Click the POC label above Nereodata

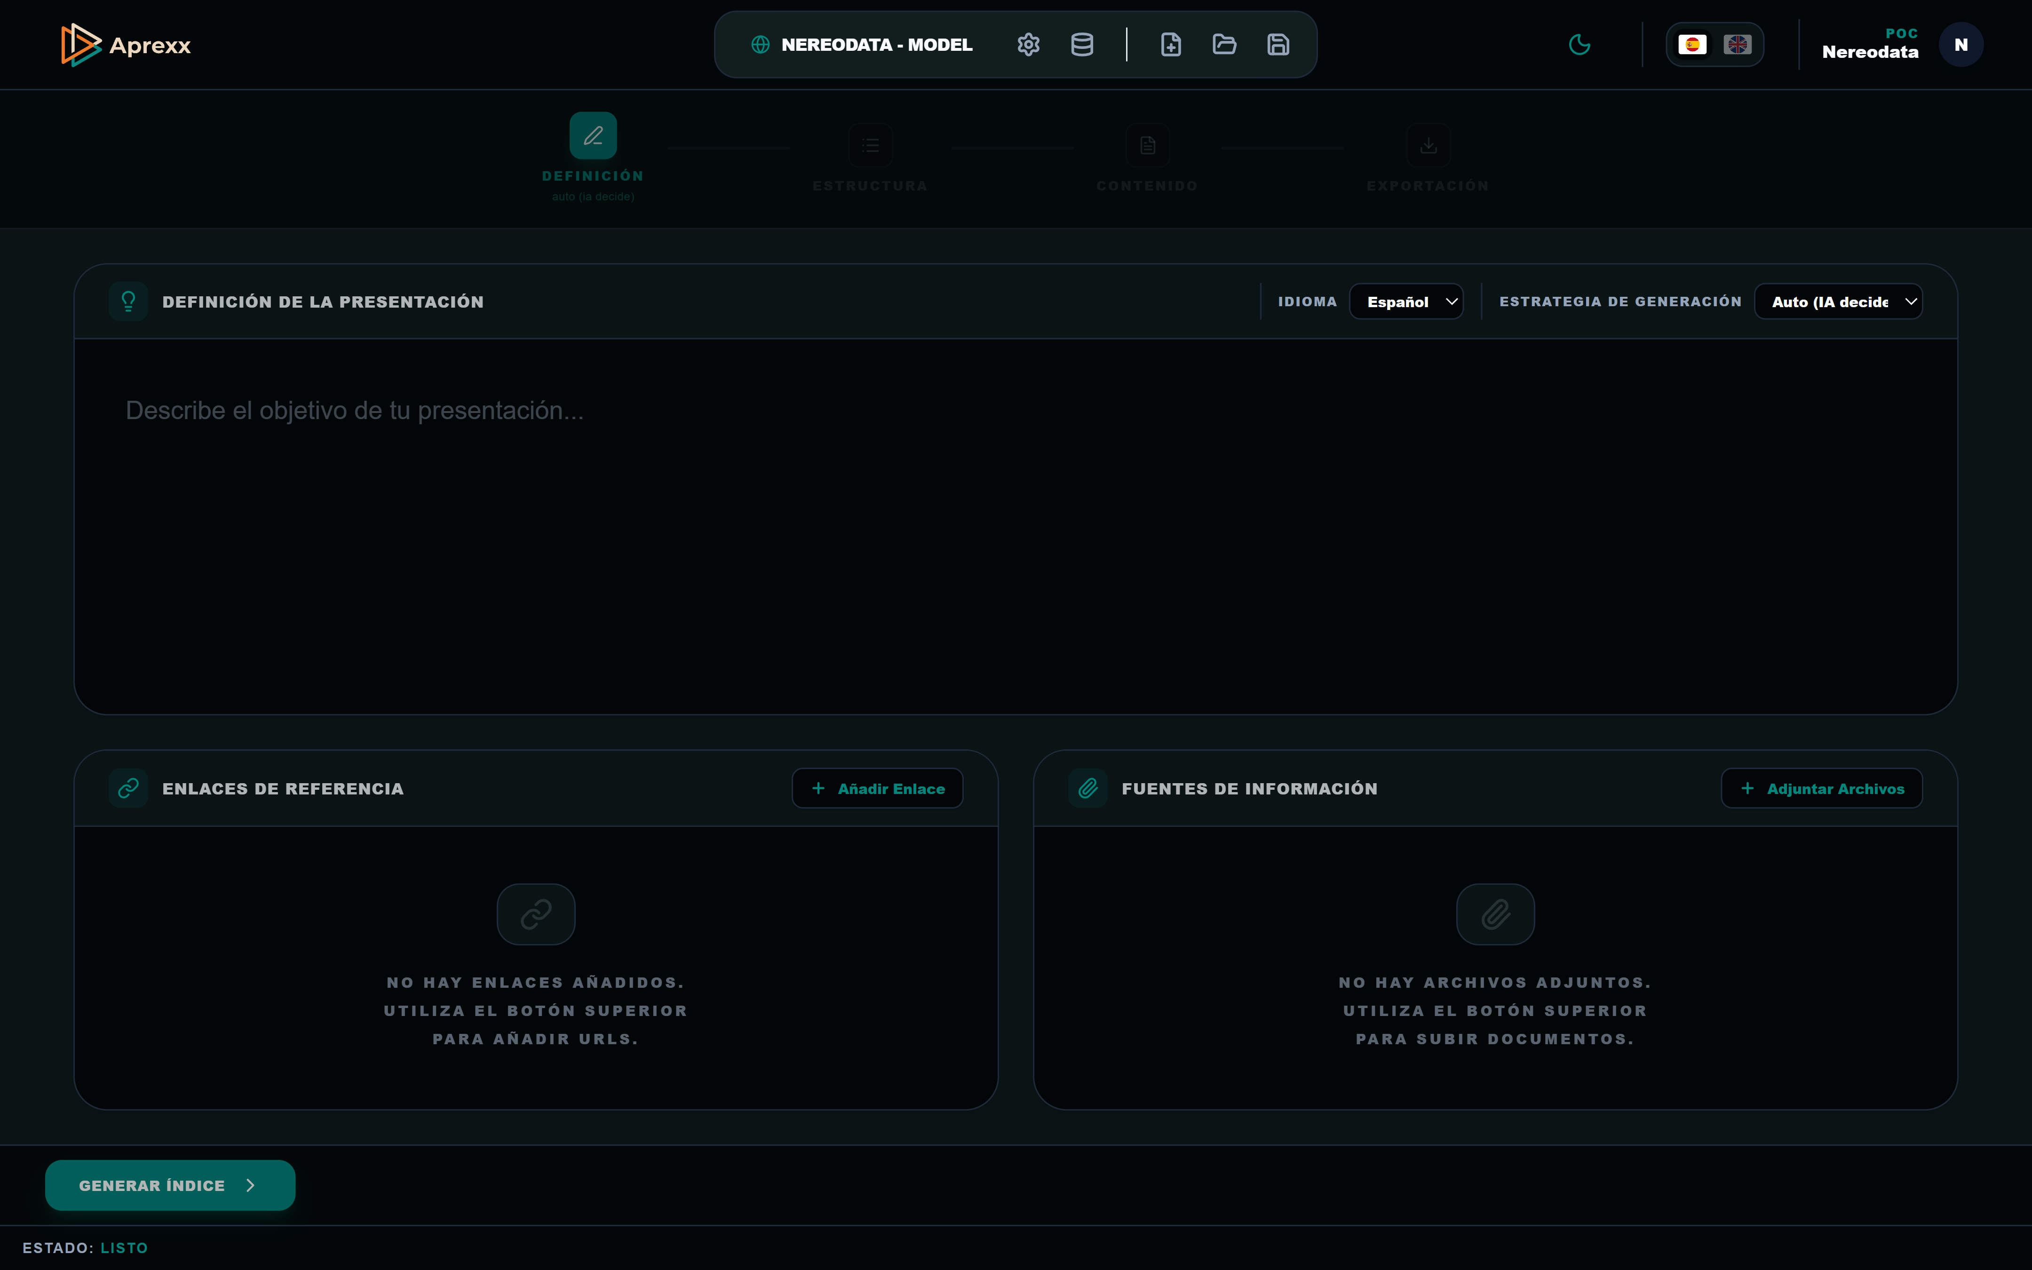1902,33
